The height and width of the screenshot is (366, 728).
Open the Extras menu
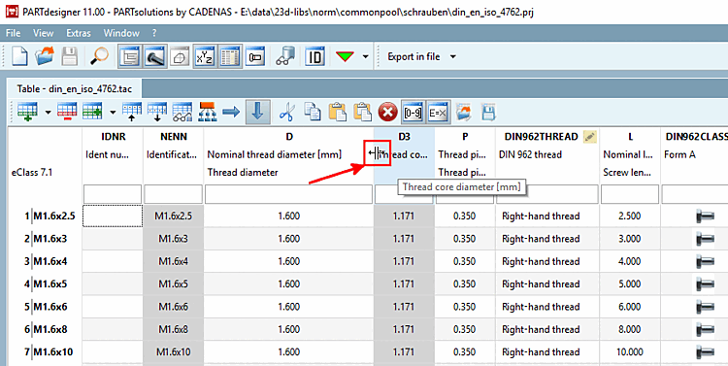click(79, 33)
